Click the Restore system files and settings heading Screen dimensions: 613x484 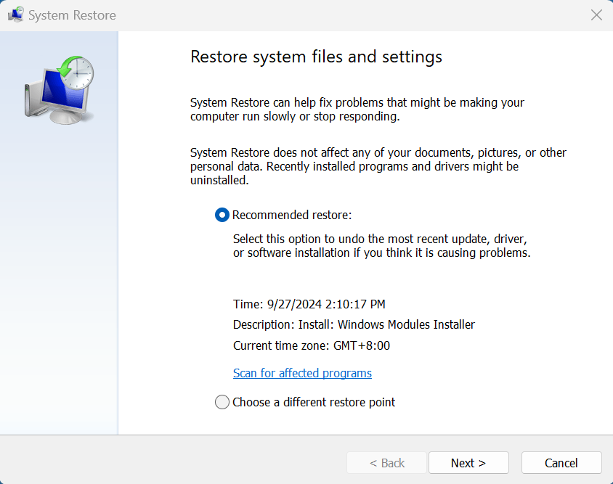316,57
